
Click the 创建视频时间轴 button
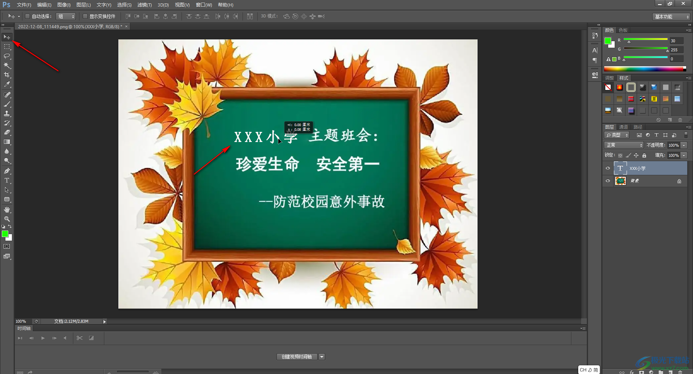click(297, 357)
